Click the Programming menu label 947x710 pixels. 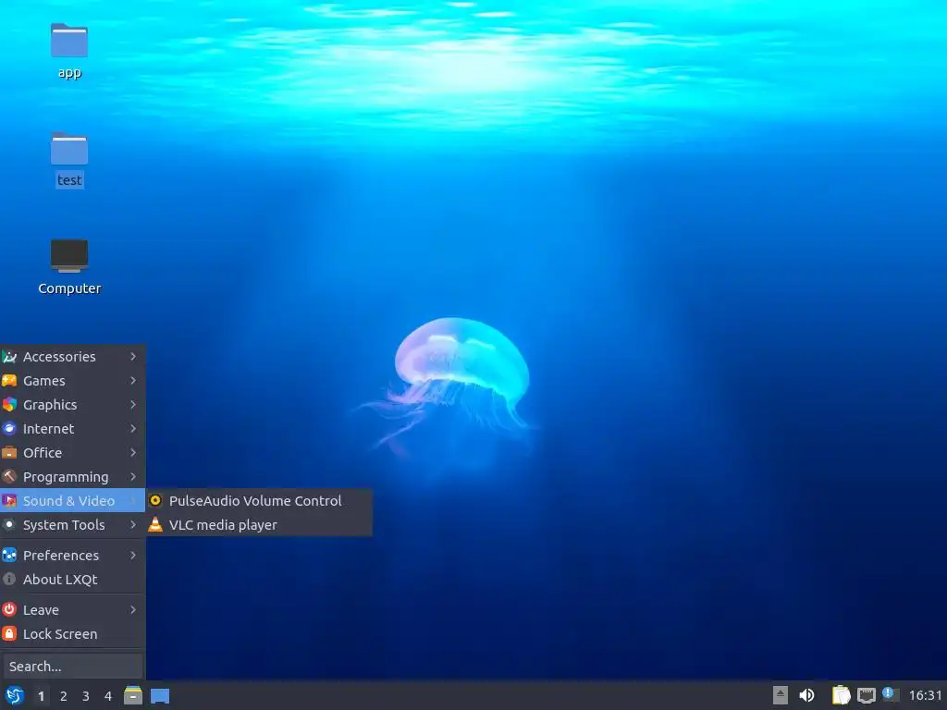click(66, 477)
